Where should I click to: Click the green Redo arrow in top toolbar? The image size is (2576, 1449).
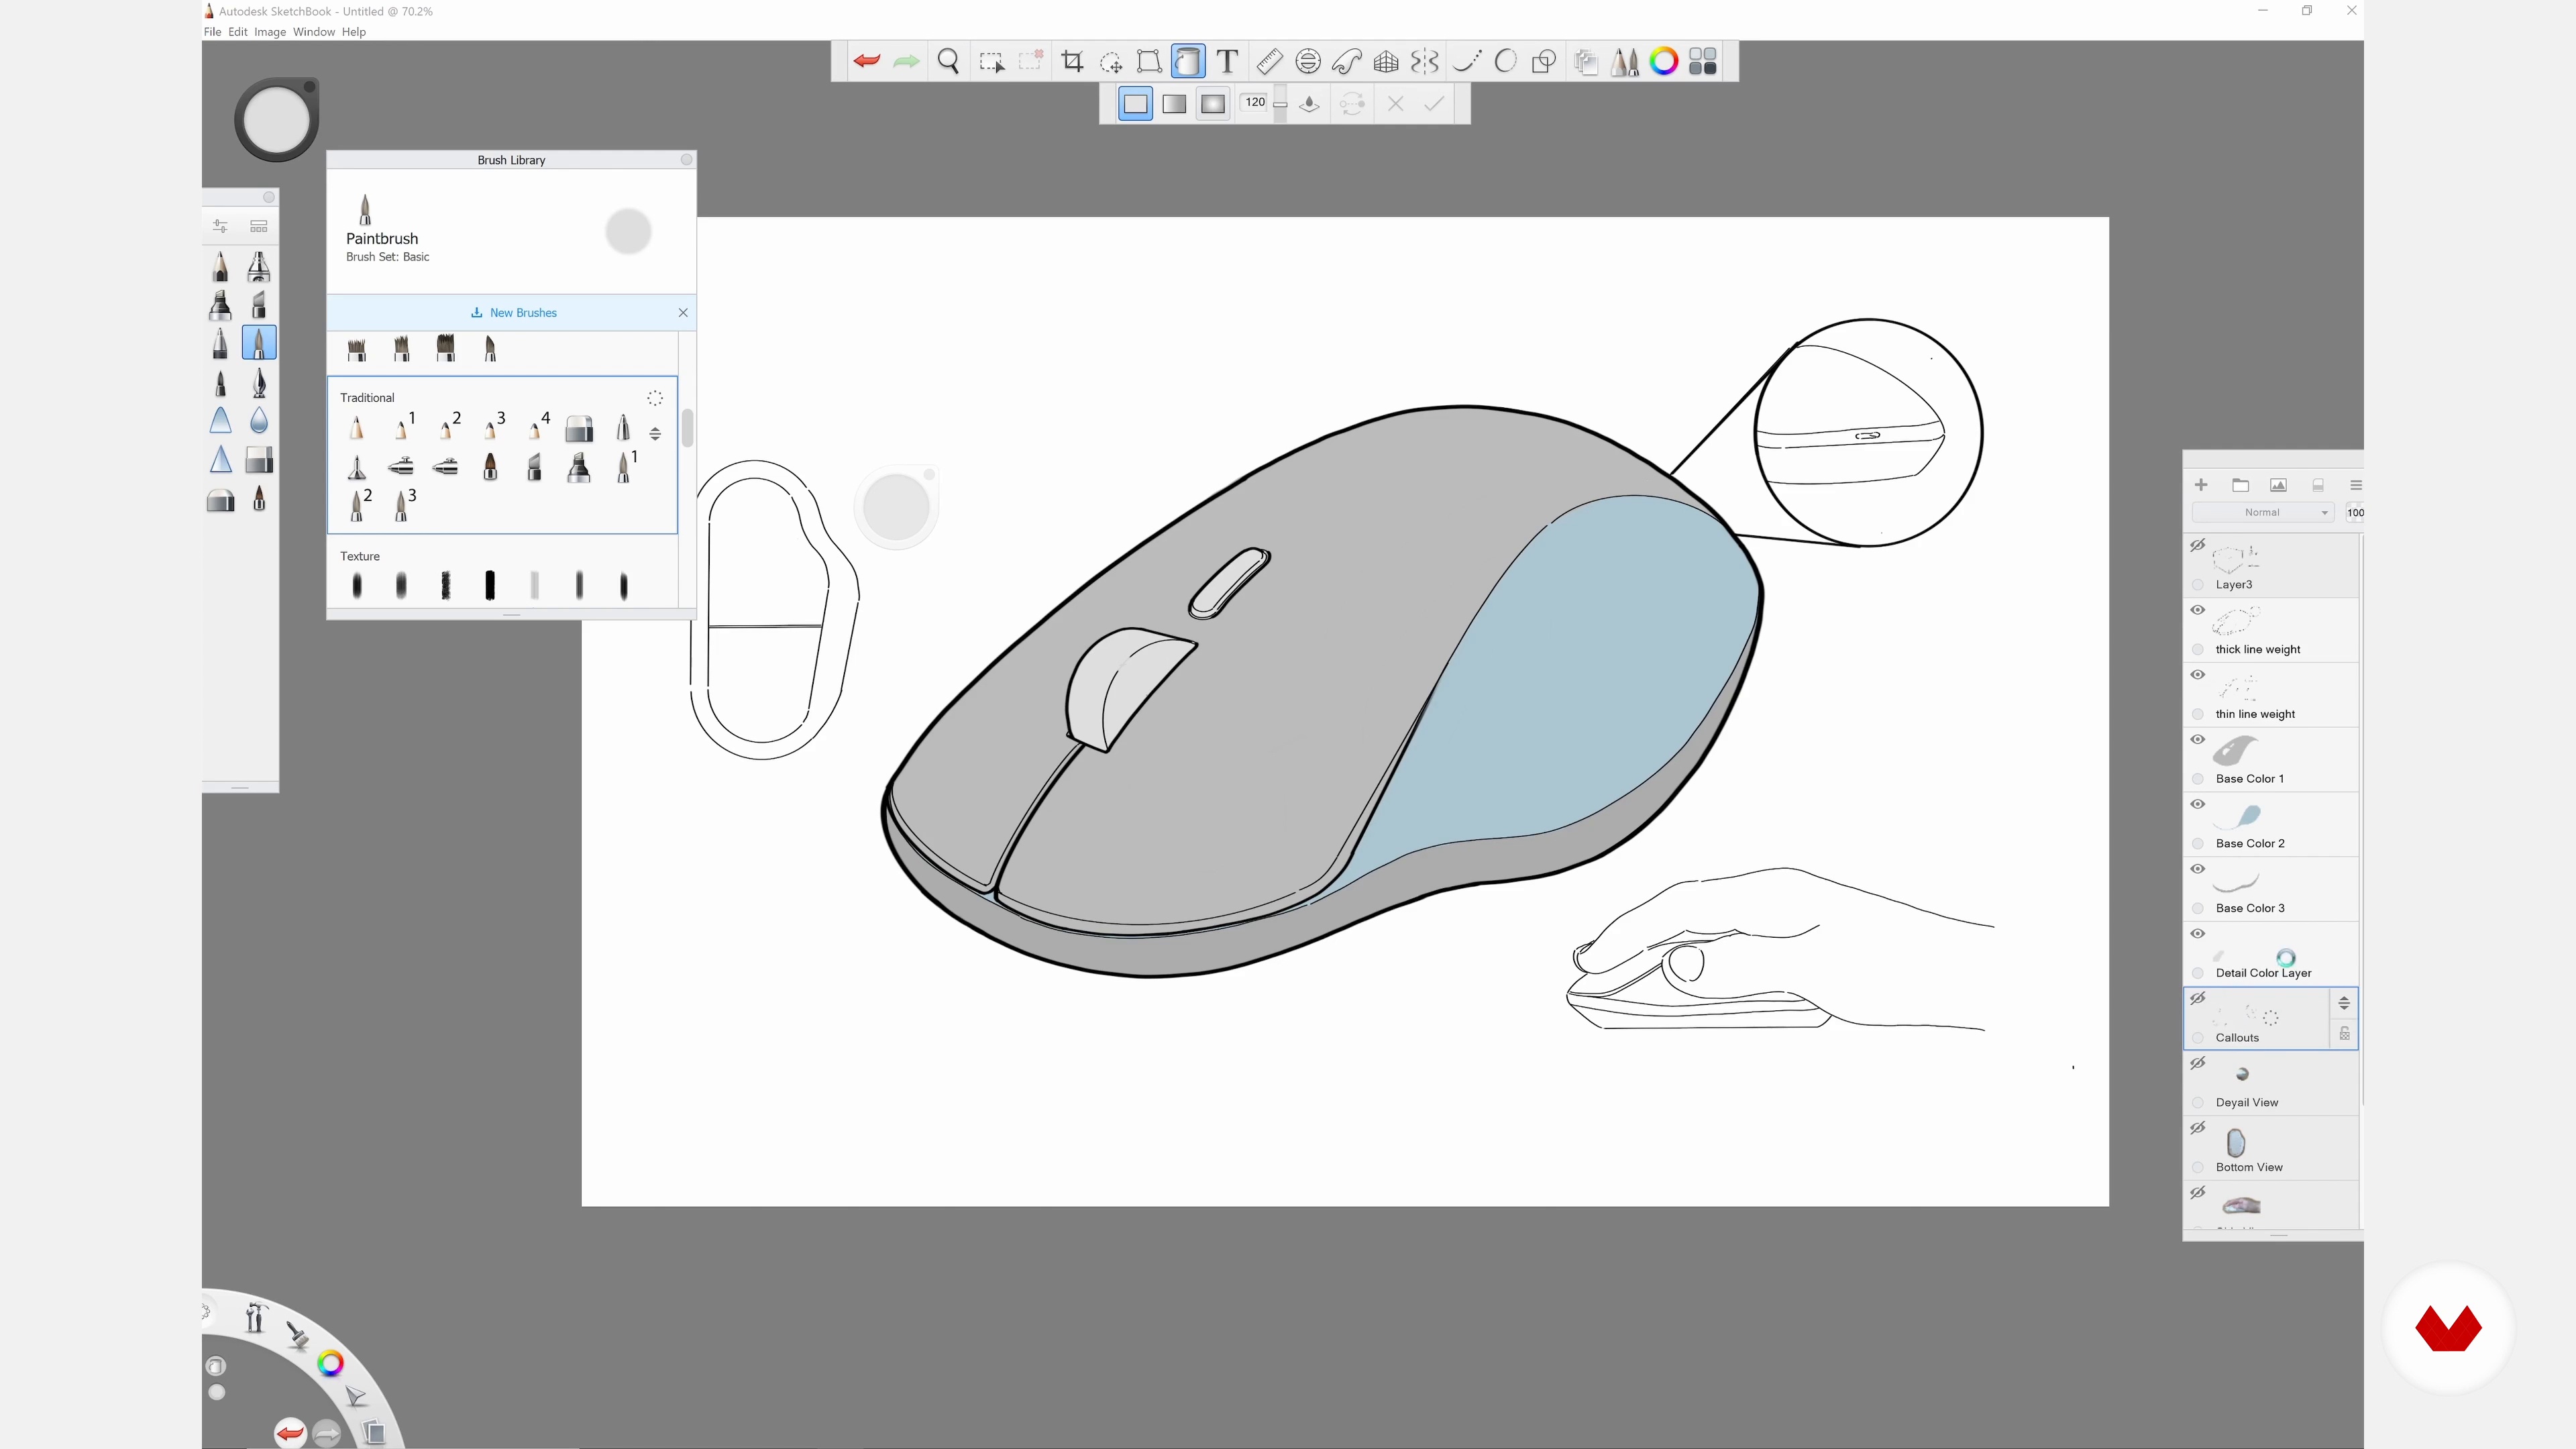pyautogui.click(x=906, y=62)
